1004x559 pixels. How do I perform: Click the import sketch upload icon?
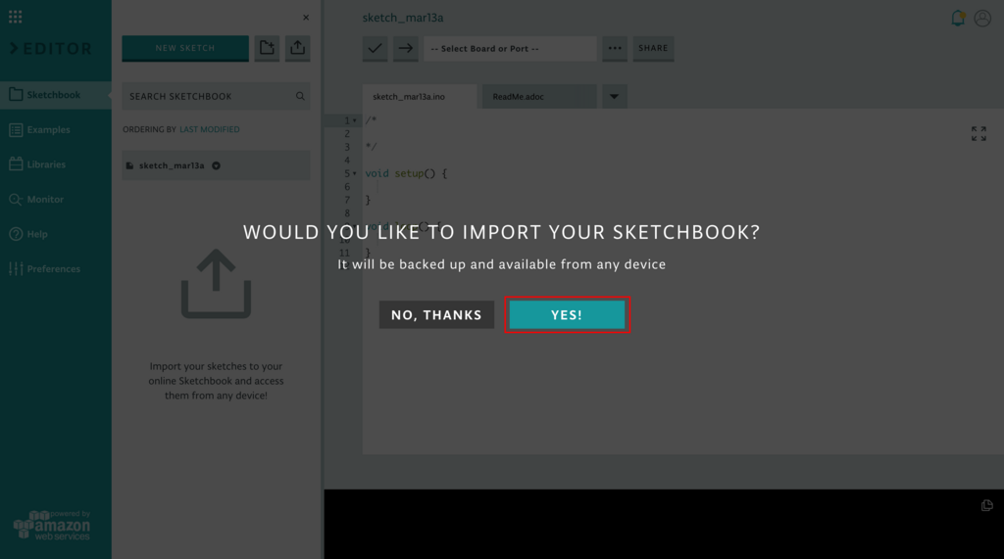pyautogui.click(x=298, y=48)
